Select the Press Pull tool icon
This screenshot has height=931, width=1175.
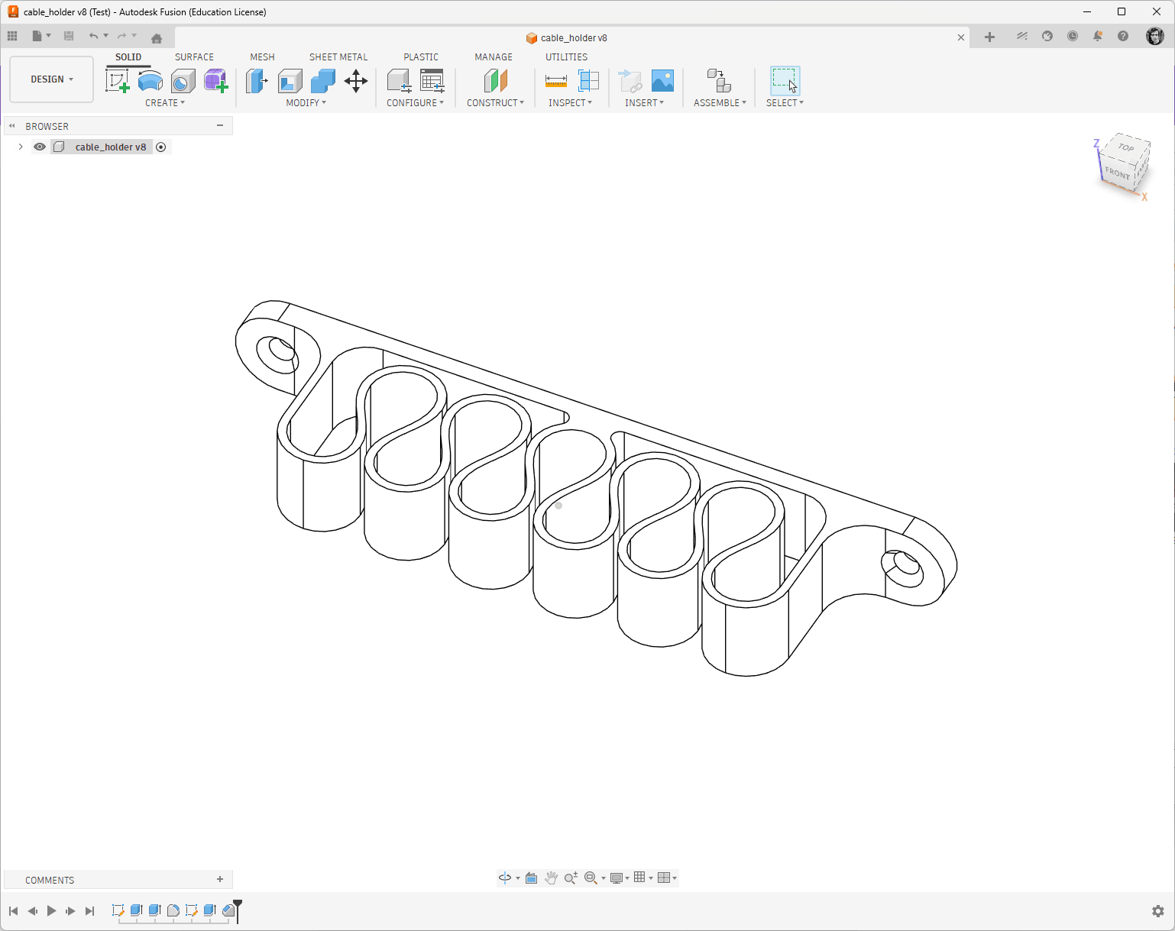[257, 80]
